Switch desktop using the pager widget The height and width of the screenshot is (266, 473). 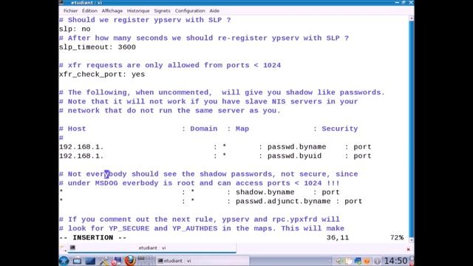pos(146,260)
